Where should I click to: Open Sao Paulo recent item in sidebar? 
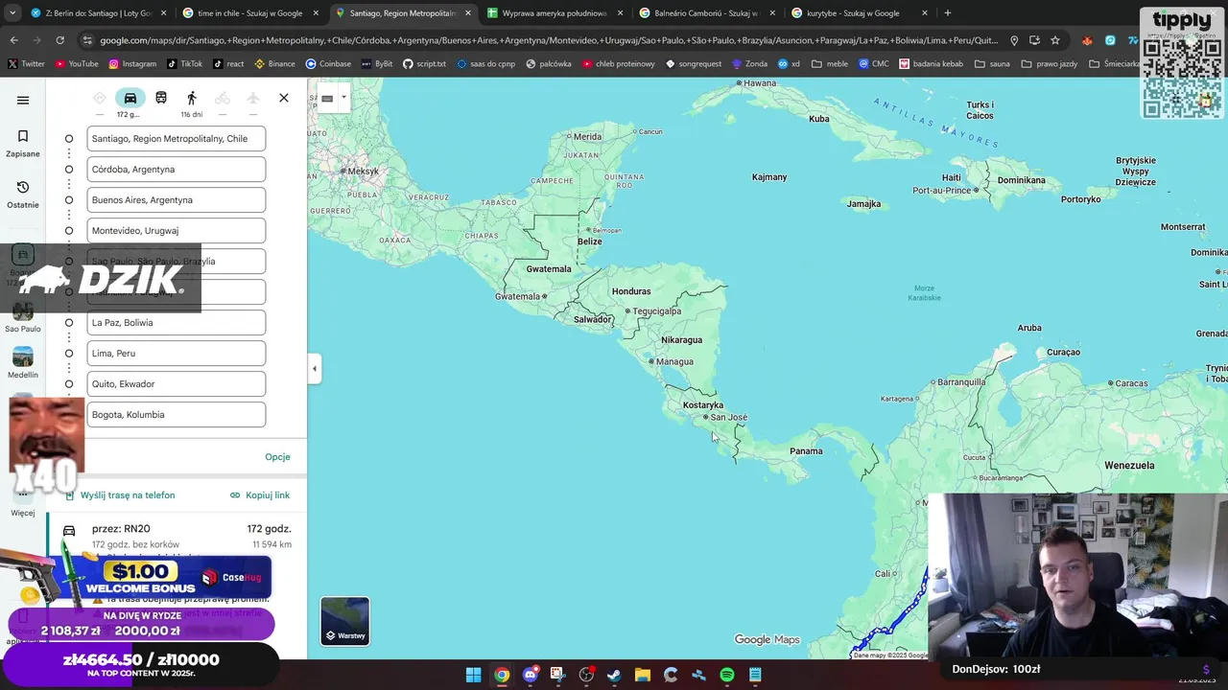point(23,318)
